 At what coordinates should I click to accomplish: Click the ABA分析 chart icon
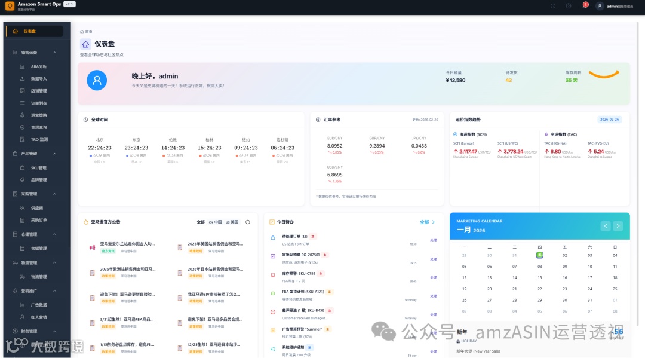[x=22, y=66]
